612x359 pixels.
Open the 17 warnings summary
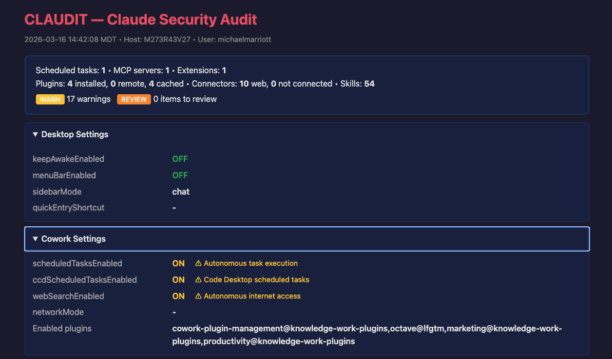pyautogui.click(x=88, y=99)
